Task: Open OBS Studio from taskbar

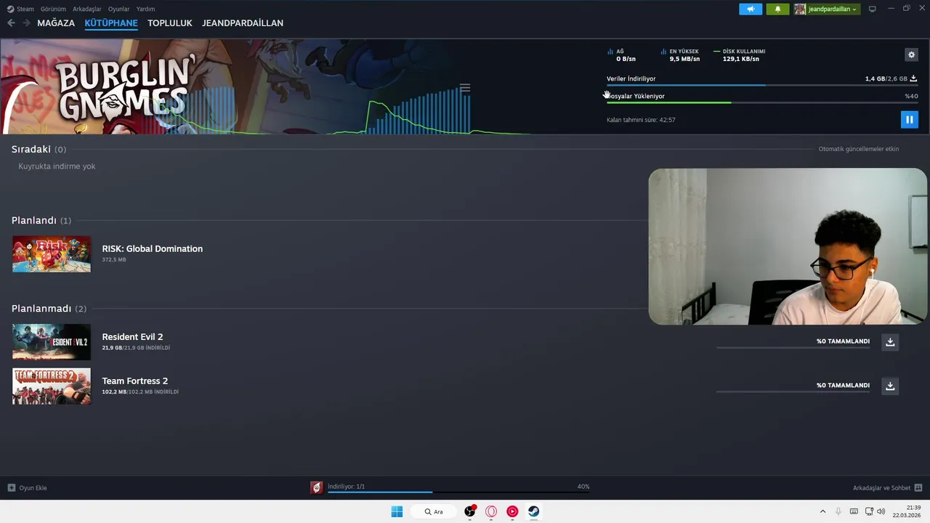Action: [470, 511]
